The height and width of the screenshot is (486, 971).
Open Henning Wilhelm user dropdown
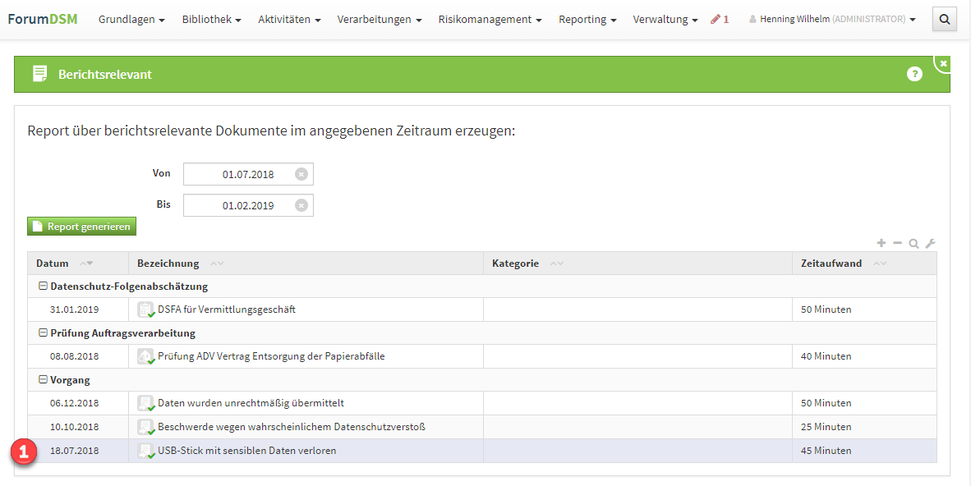point(832,19)
